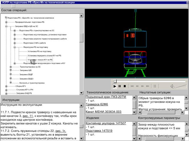This screenshot has height=141, width=189.
Task: Collapse the "Заправка БВД и ШБ на ЗС" node
Action: click(x=6, y=26)
